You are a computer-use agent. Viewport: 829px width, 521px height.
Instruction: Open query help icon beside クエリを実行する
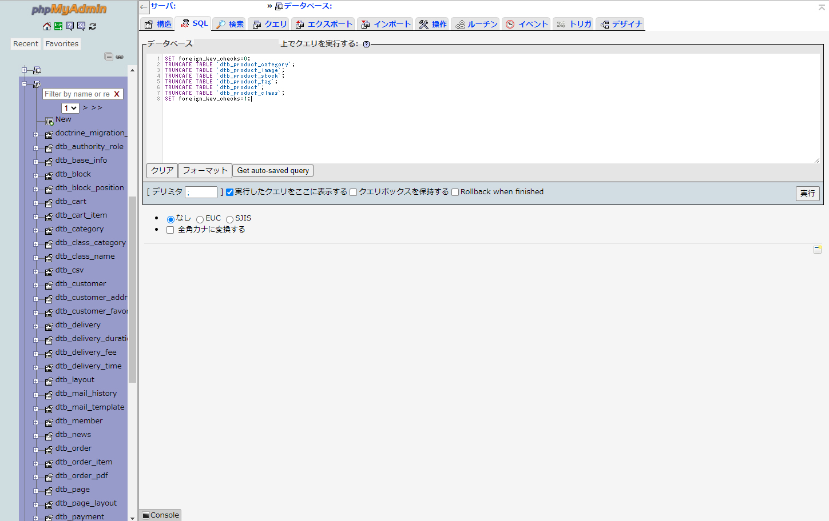point(366,44)
